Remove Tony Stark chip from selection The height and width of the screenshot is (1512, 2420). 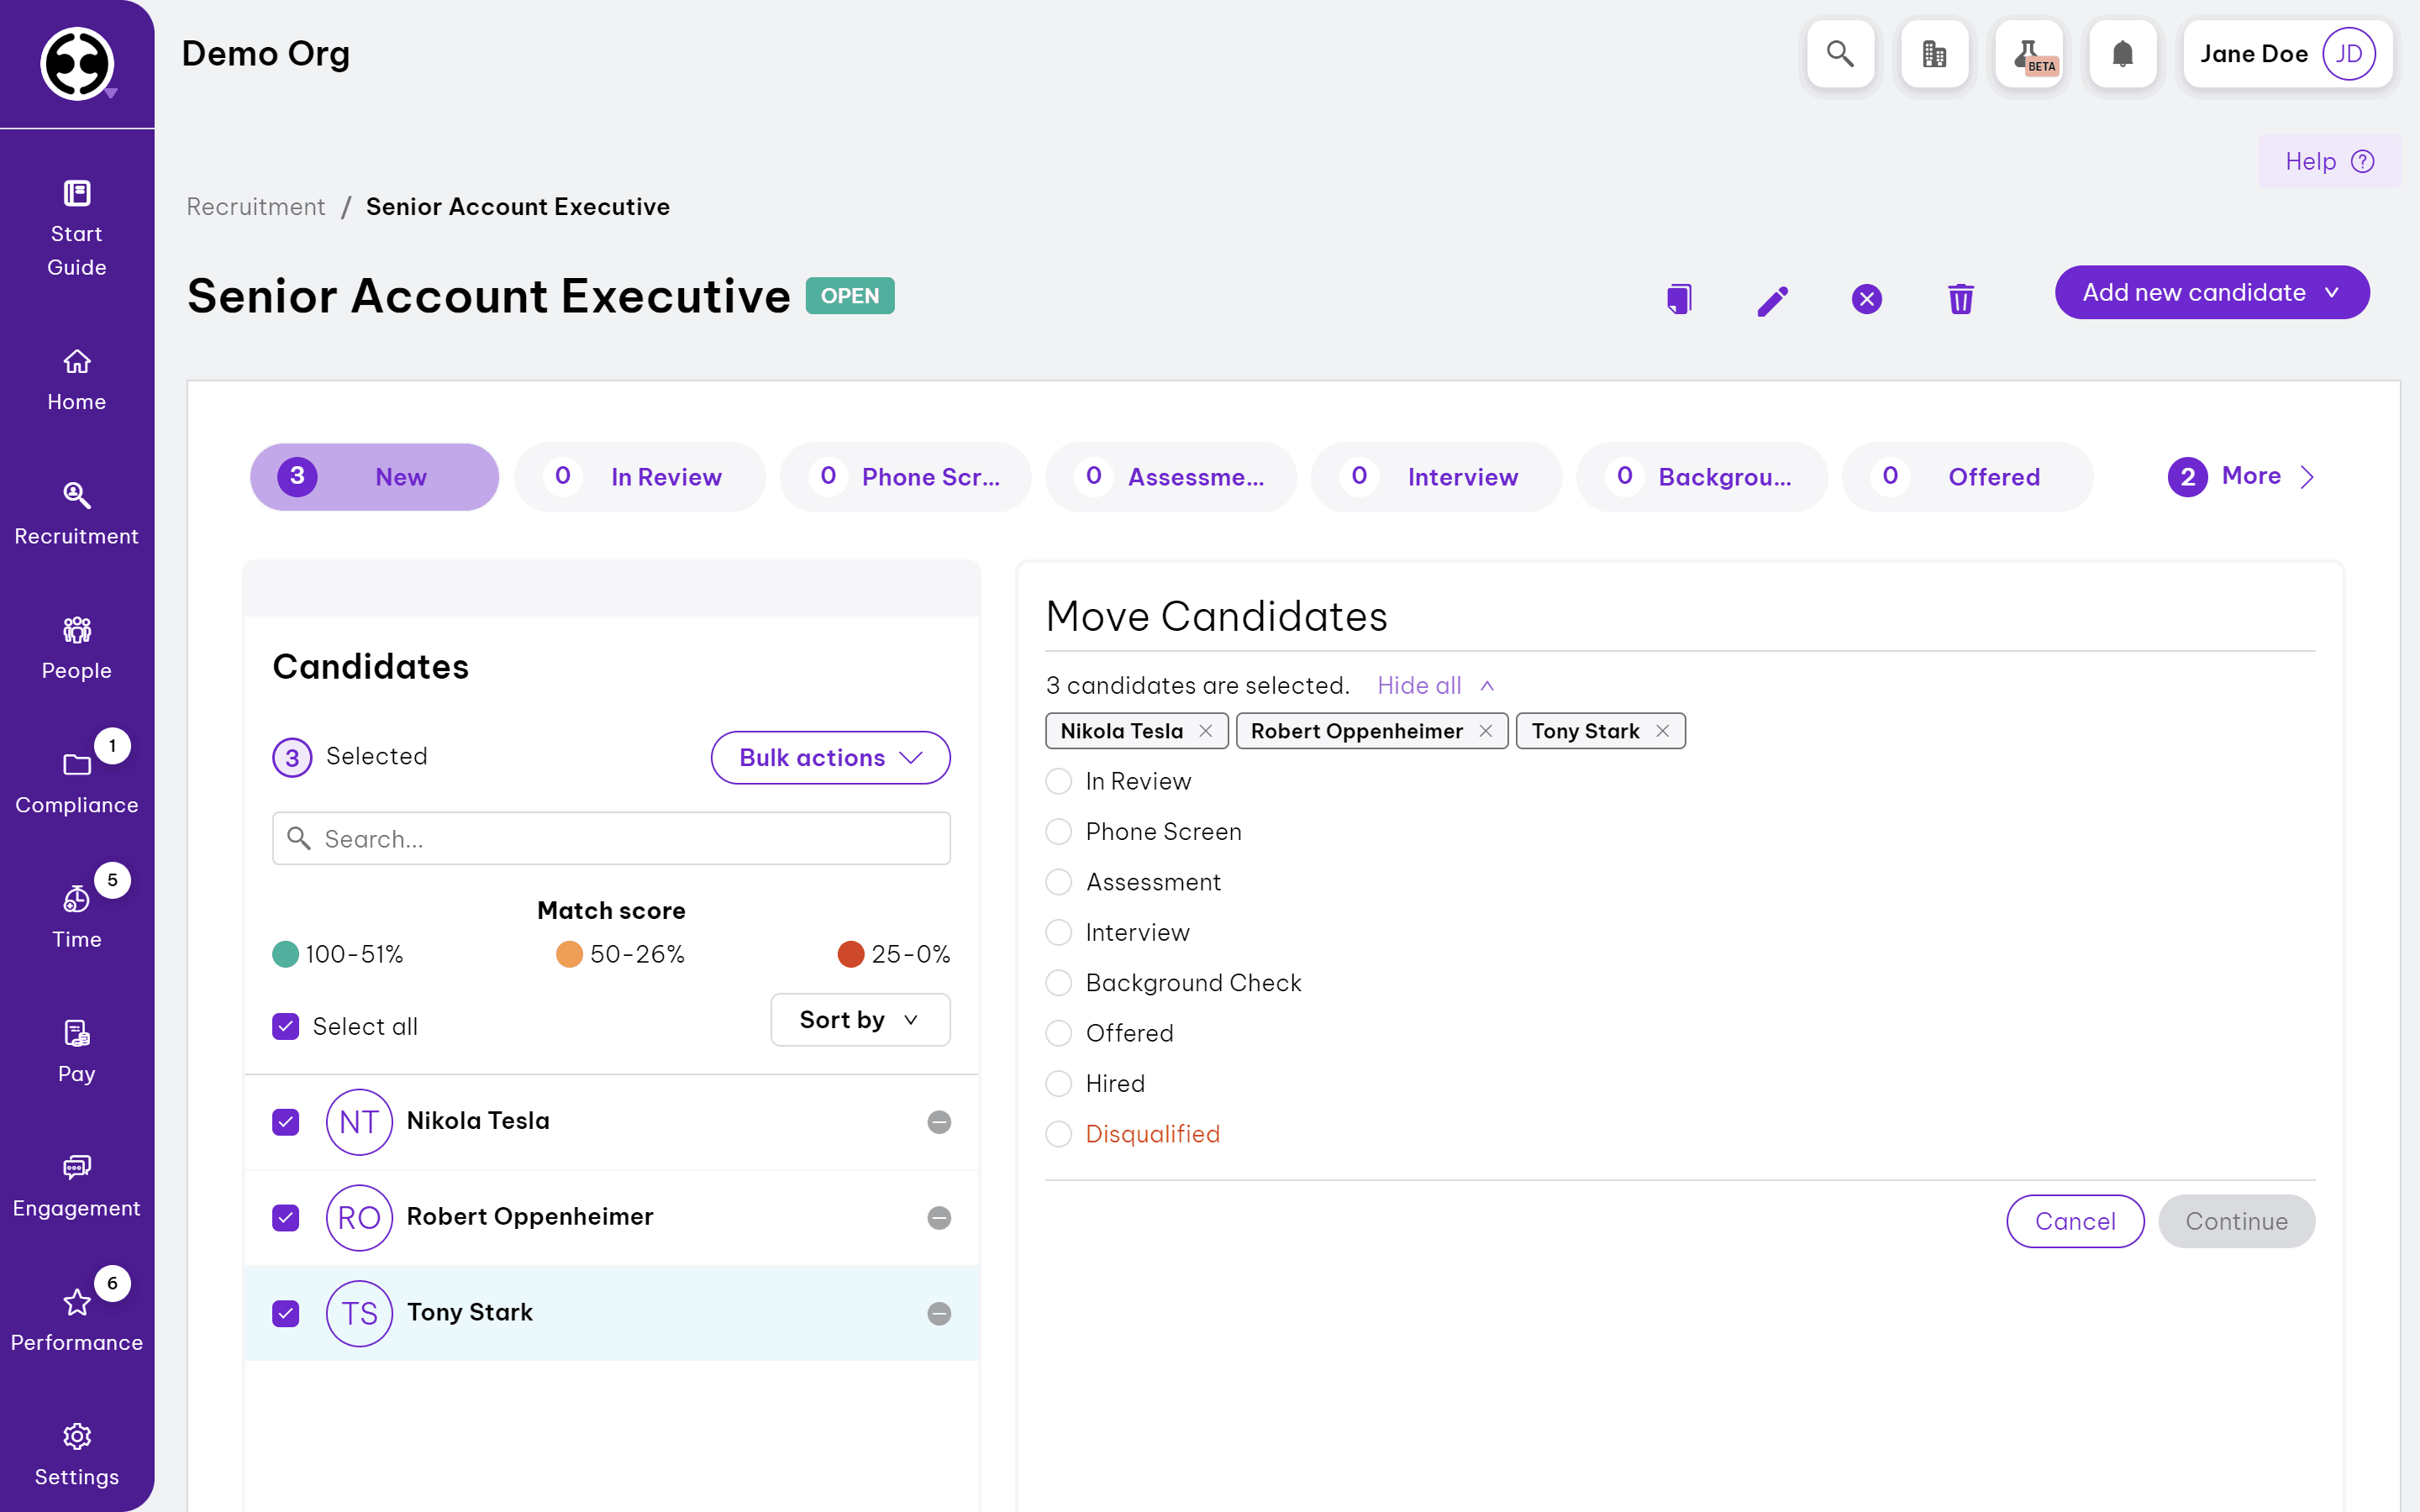click(1662, 731)
